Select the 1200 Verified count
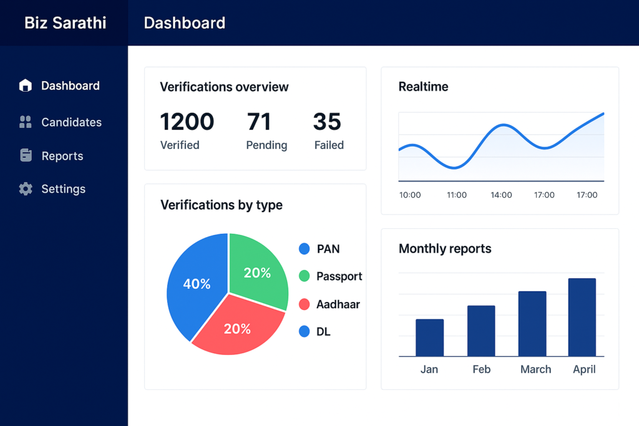This screenshot has width=639, height=426. pos(187,122)
